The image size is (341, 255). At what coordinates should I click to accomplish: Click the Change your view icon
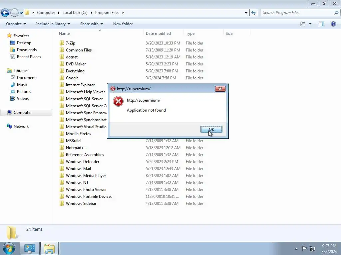pos(303,24)
